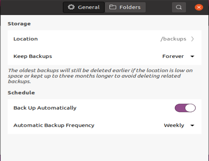The image size is (209, 161).
Task: Close the preferences window
Action: pos(199,7)
